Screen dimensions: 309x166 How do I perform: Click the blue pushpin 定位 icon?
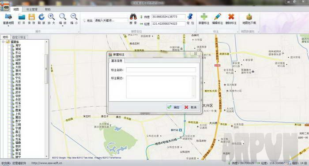tap(190, 17)
